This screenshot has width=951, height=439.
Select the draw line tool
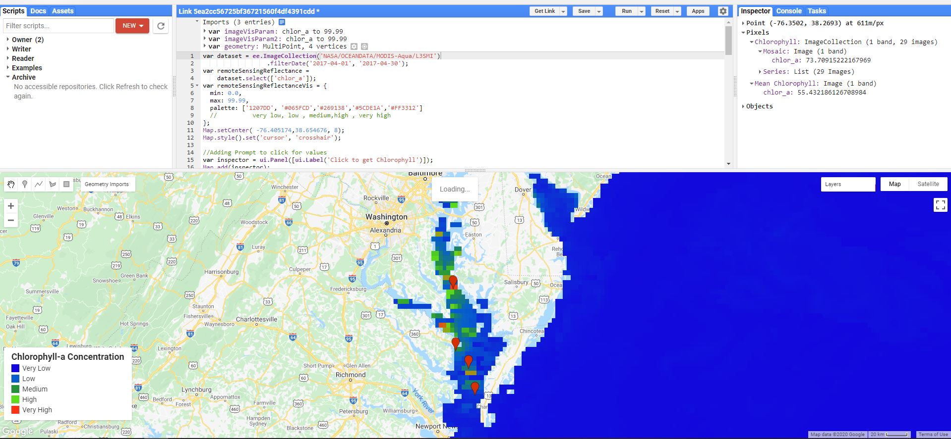[39, 184]
